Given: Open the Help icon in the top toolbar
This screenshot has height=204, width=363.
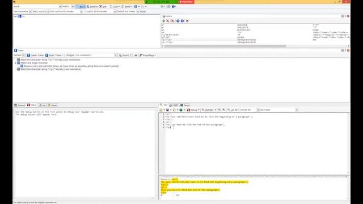Looking at the screenshot, I should coord(173,6).
